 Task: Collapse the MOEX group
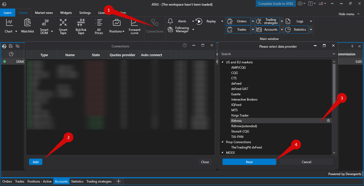click(223, 152)
